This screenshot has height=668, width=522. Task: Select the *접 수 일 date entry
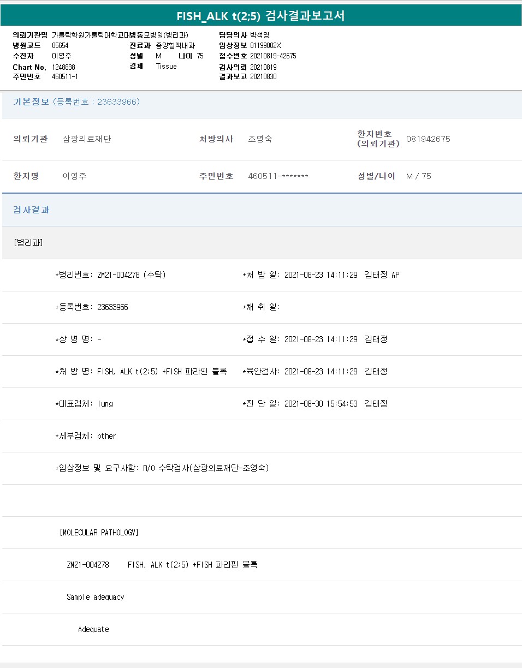point(315,339)
